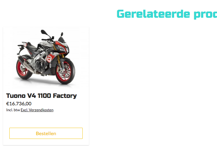Click the motorcycle's engine block
Screen dimensions: 217x151
[x=39, y=66]
